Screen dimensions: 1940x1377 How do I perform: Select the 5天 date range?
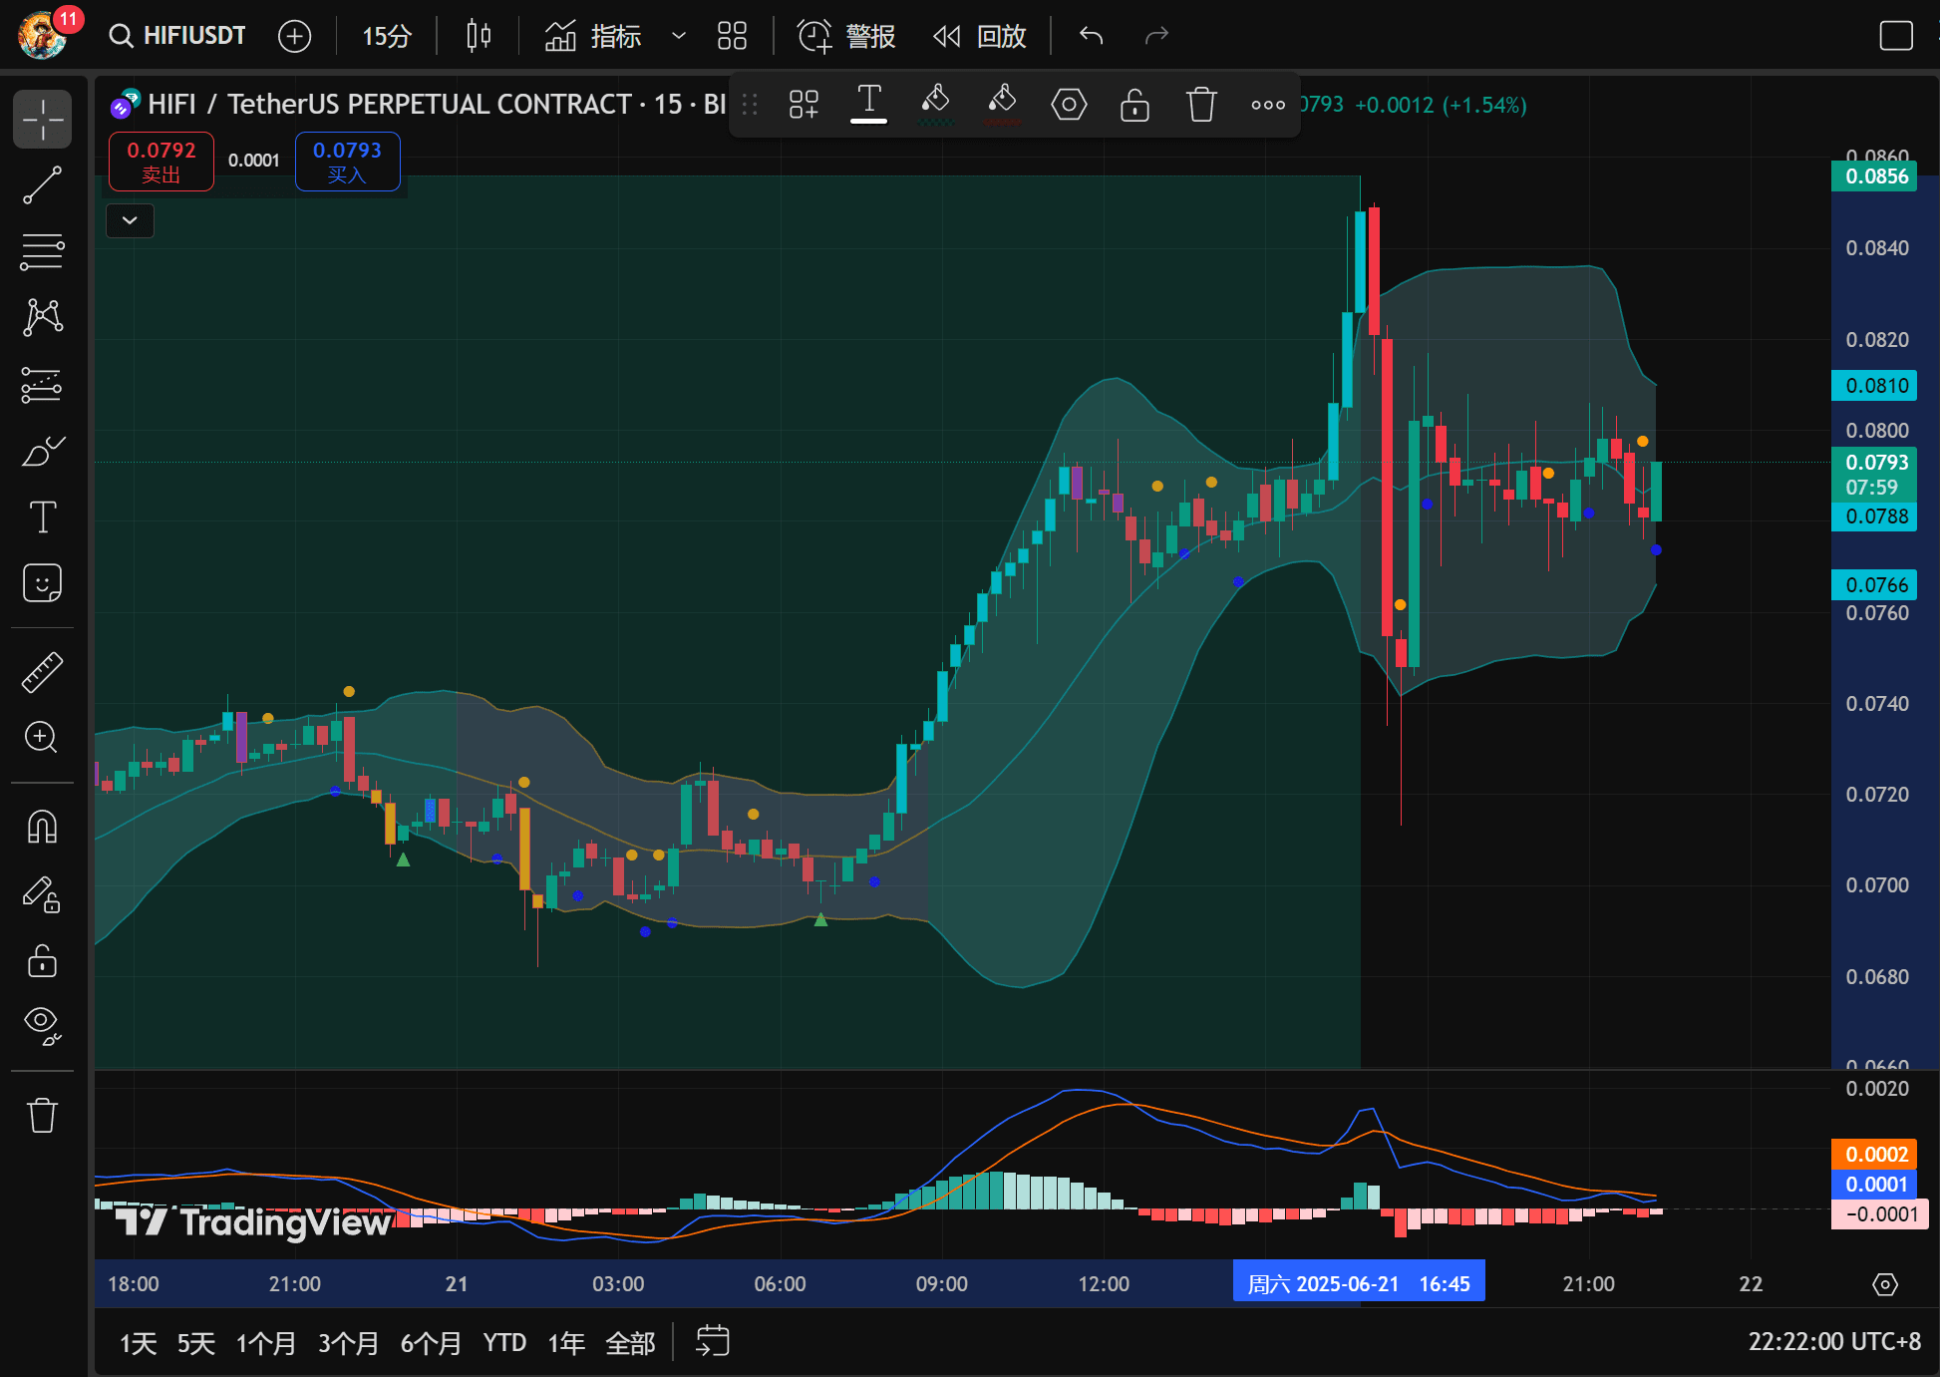(x=196, y=1343)
